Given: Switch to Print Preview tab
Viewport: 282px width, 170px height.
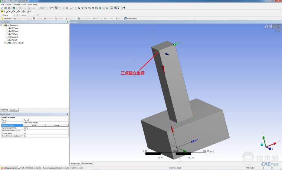Looking at the screenshot, I should coord(87,163).
